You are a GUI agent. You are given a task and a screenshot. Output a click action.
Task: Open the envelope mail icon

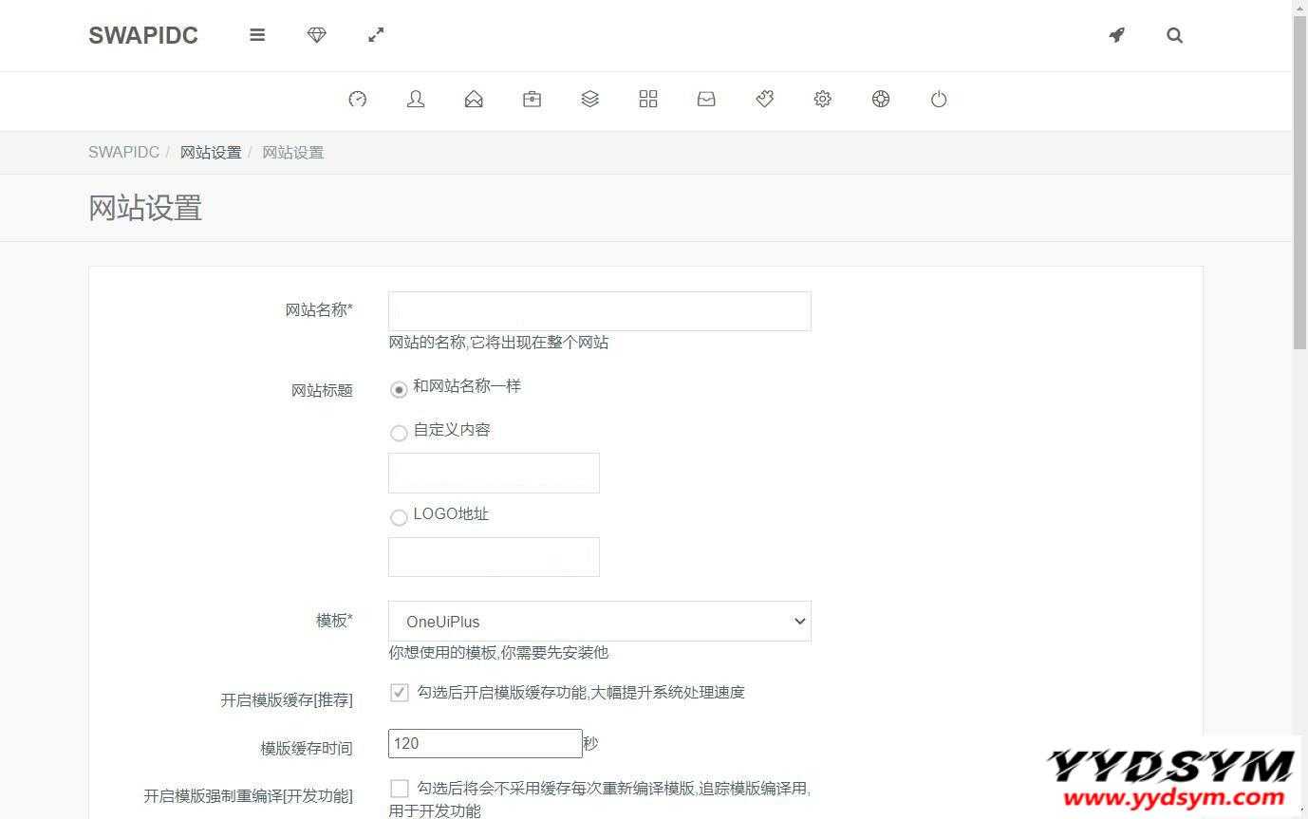[474, 99]
